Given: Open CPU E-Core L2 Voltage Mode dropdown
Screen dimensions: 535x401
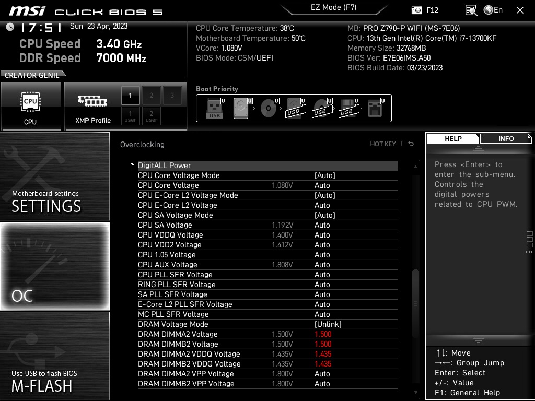Looking at the screenshot, I should [x=325, y=195].
